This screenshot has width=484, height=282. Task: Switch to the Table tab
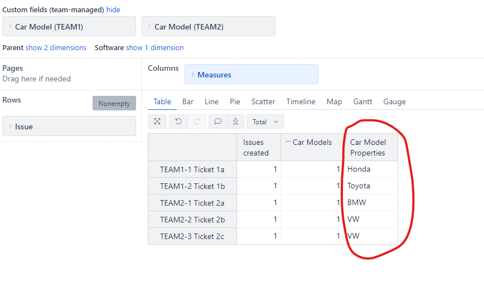(x=162, y=101)
